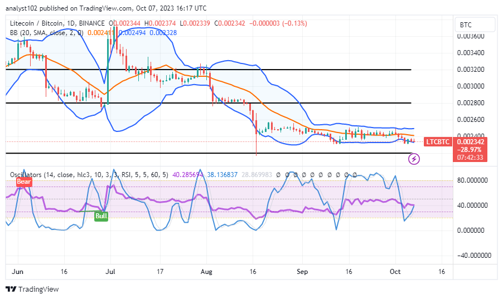This screenshot has width=503, height=299.
Task: Click the low value L0.002339 in header
Action: pos(195,23)
